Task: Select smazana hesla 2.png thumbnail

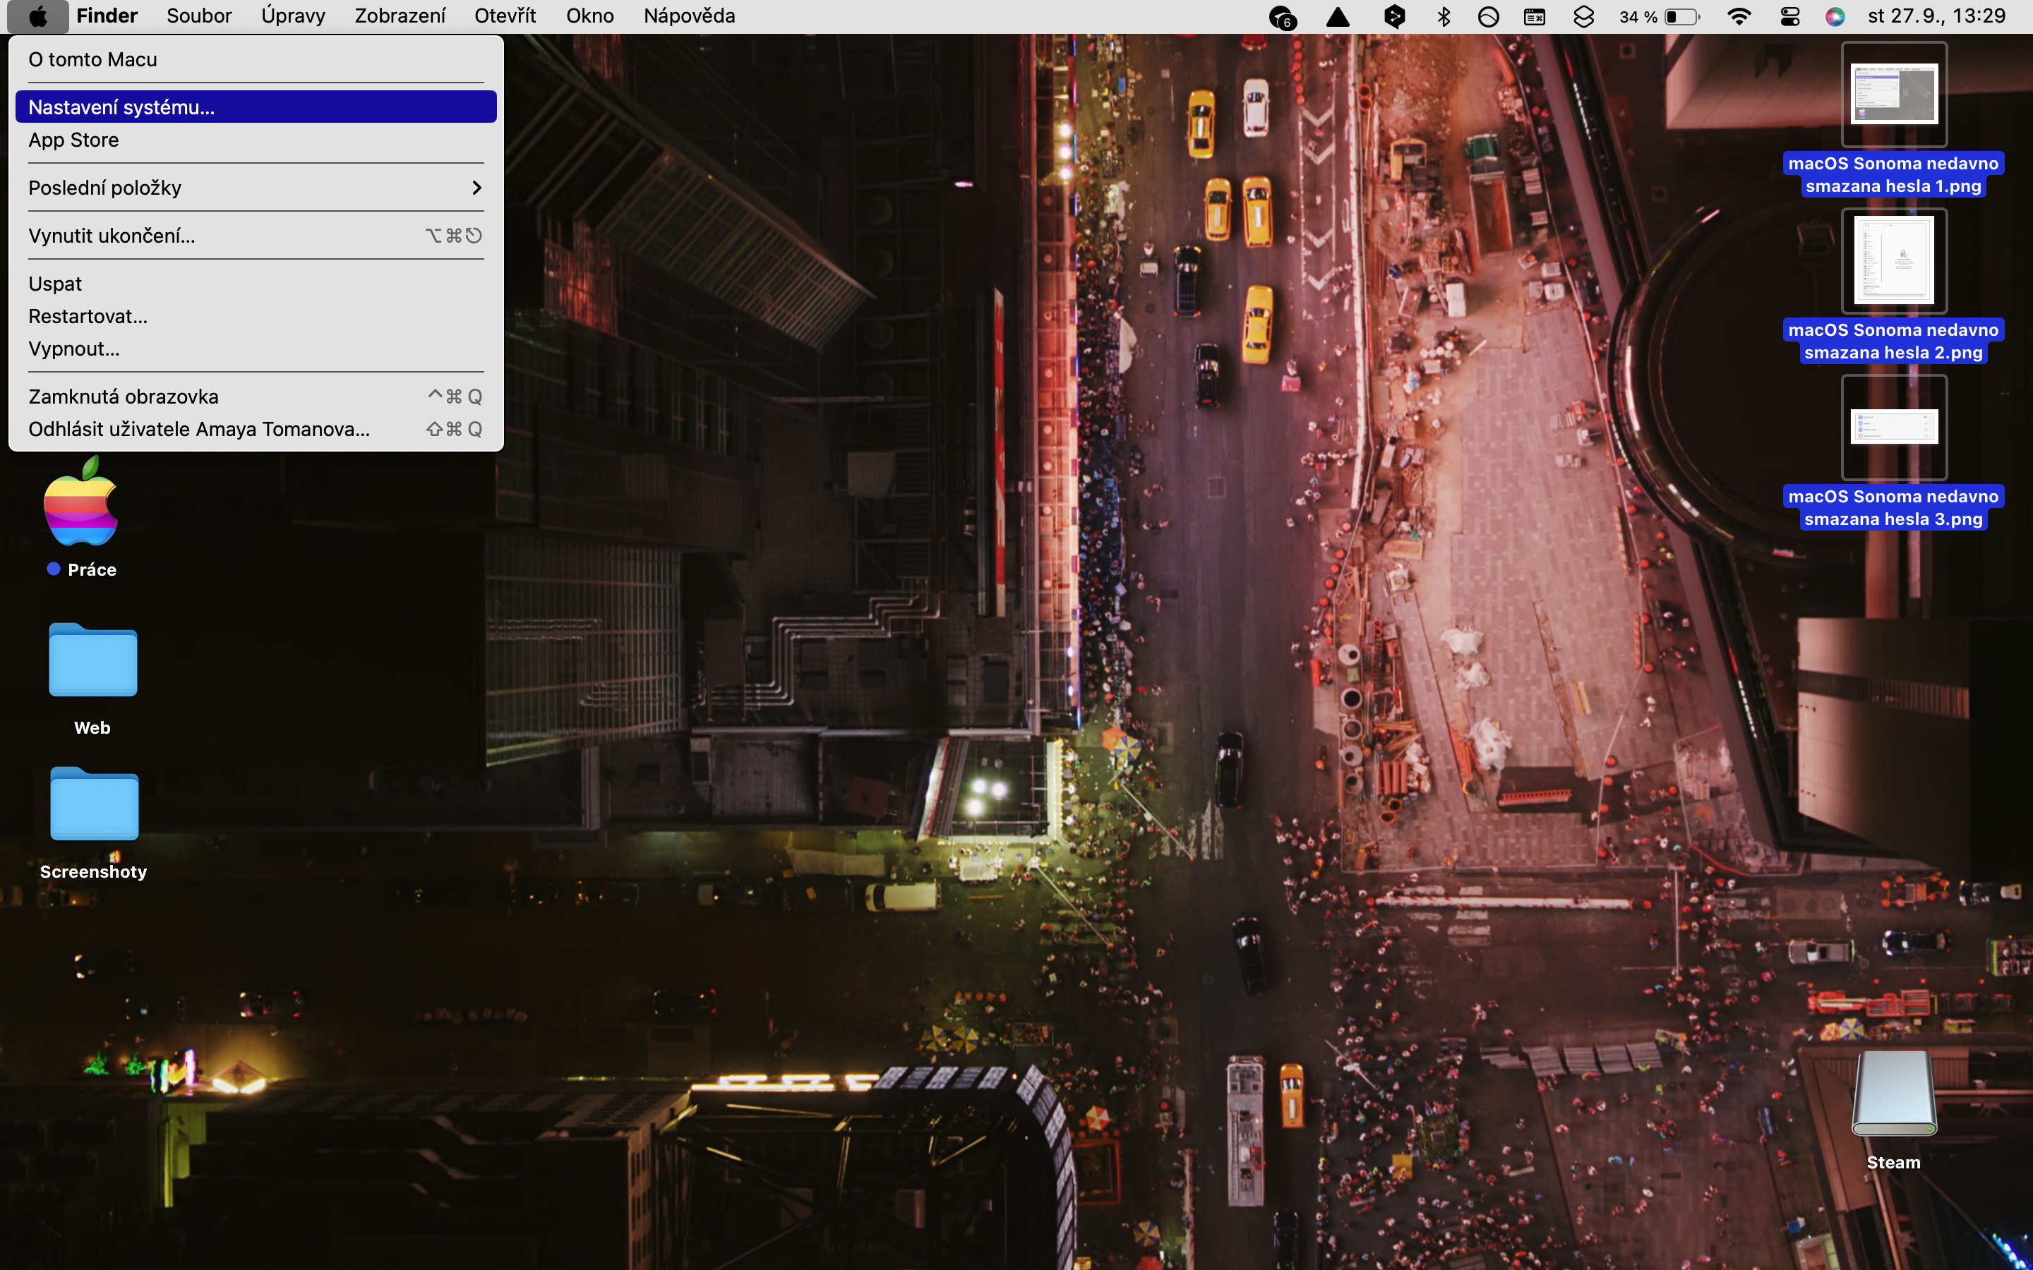Action: pyautogui.click(x=1893, y=260)
